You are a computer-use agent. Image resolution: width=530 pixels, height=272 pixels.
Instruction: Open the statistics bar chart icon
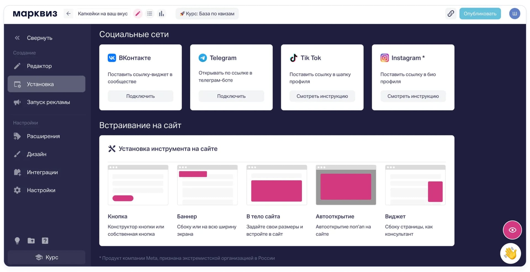pos(161,14)
